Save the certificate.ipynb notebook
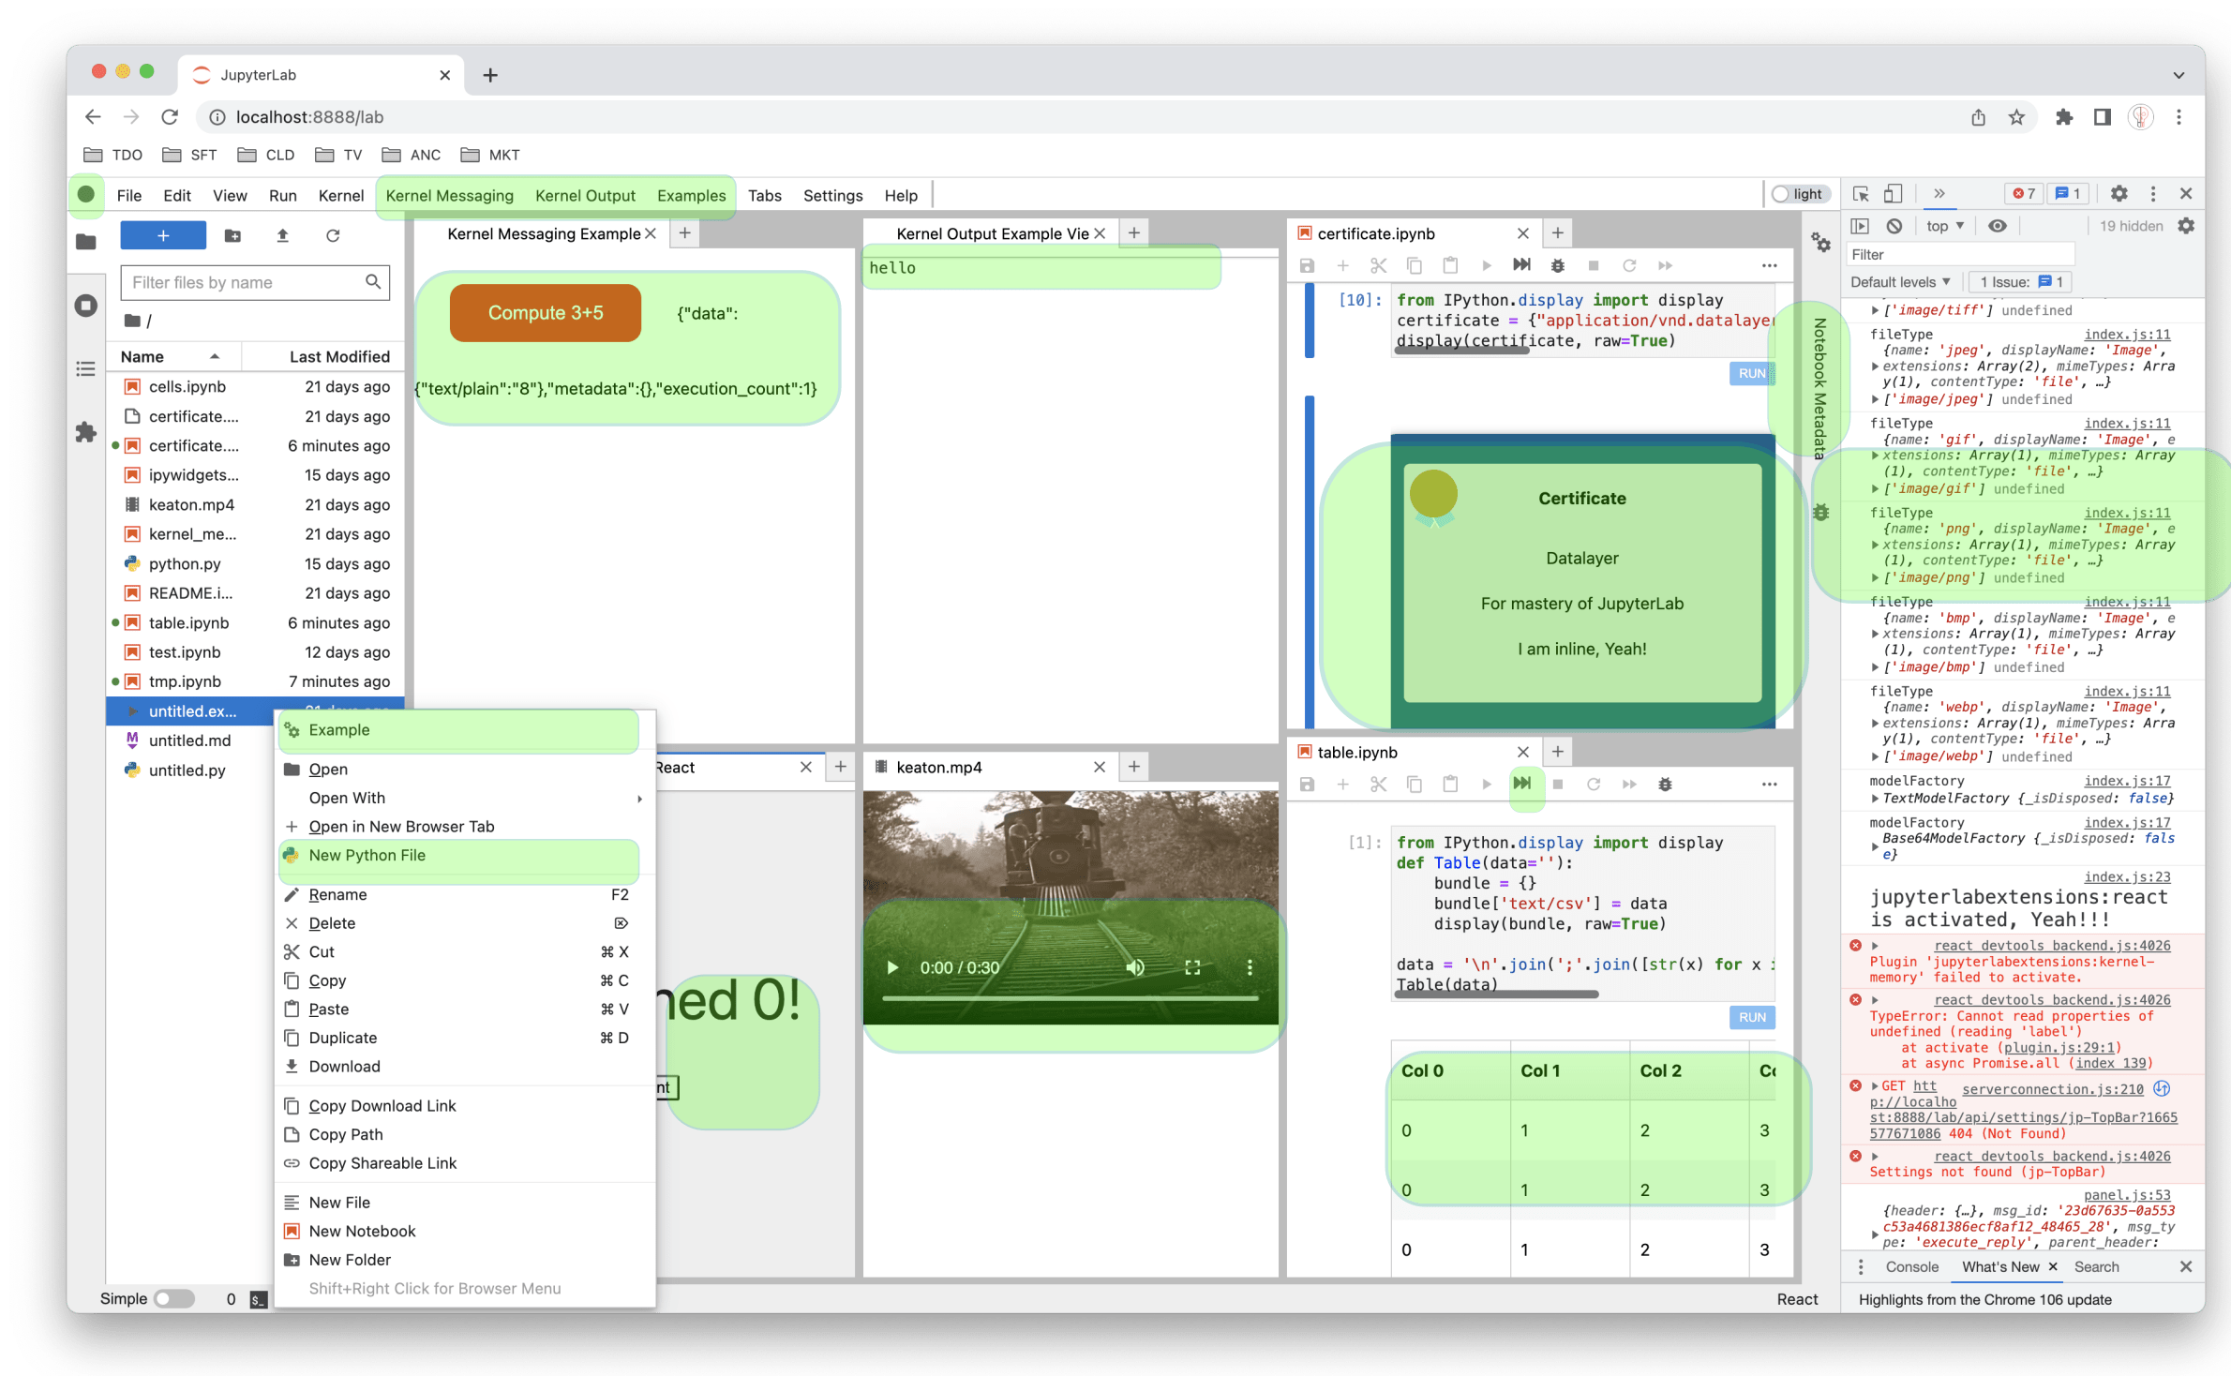This screenshot has height=1376, width=2231. pos(1308,265)
